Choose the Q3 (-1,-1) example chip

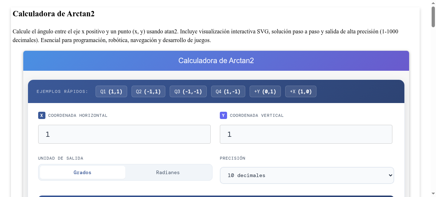pyautogui.click(x=188, y=91)
